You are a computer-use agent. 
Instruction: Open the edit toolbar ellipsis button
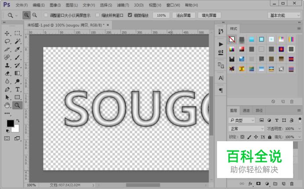[x=7, y=114]
